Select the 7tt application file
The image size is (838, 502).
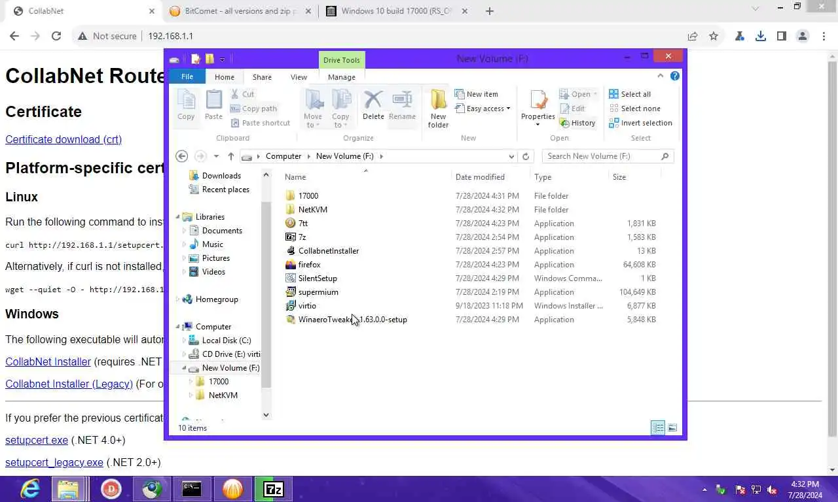tap(302, 224)
